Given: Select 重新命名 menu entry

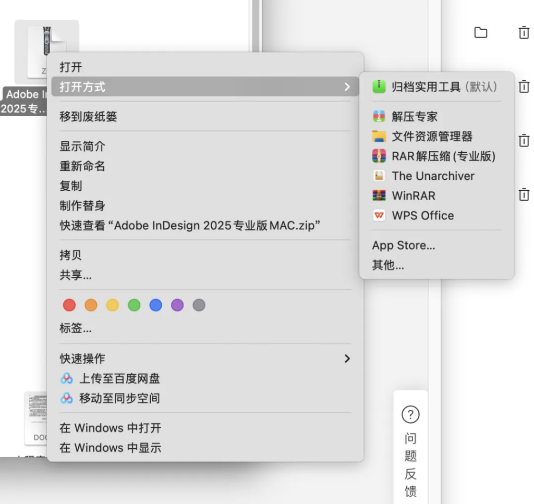Looking at the screenshot, I should tap(205, 166).
